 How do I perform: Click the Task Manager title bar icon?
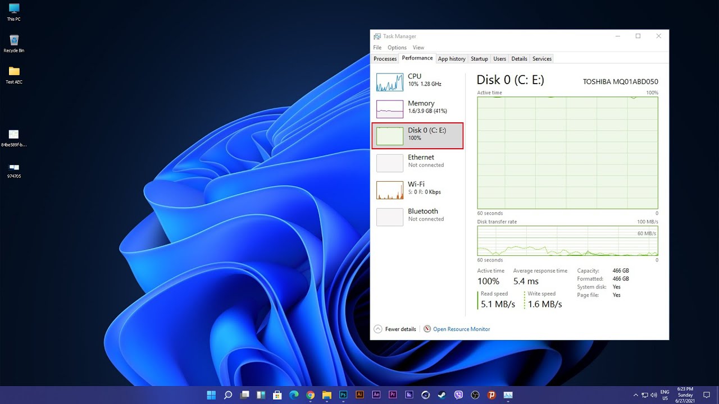377,36
